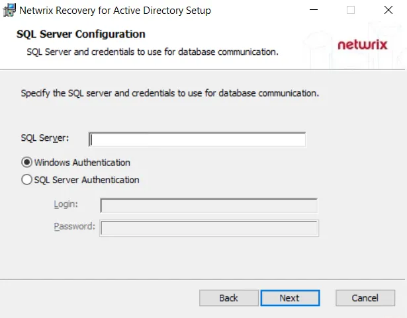
Task: Click the Login text field
Action: click(209, 206)
